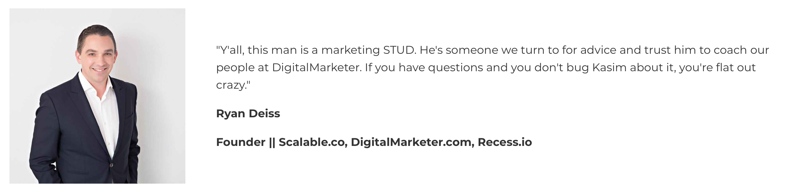Click Scalable.co in the founder line
The height and width of the screenshot is (192, 799).
(313, 142)
